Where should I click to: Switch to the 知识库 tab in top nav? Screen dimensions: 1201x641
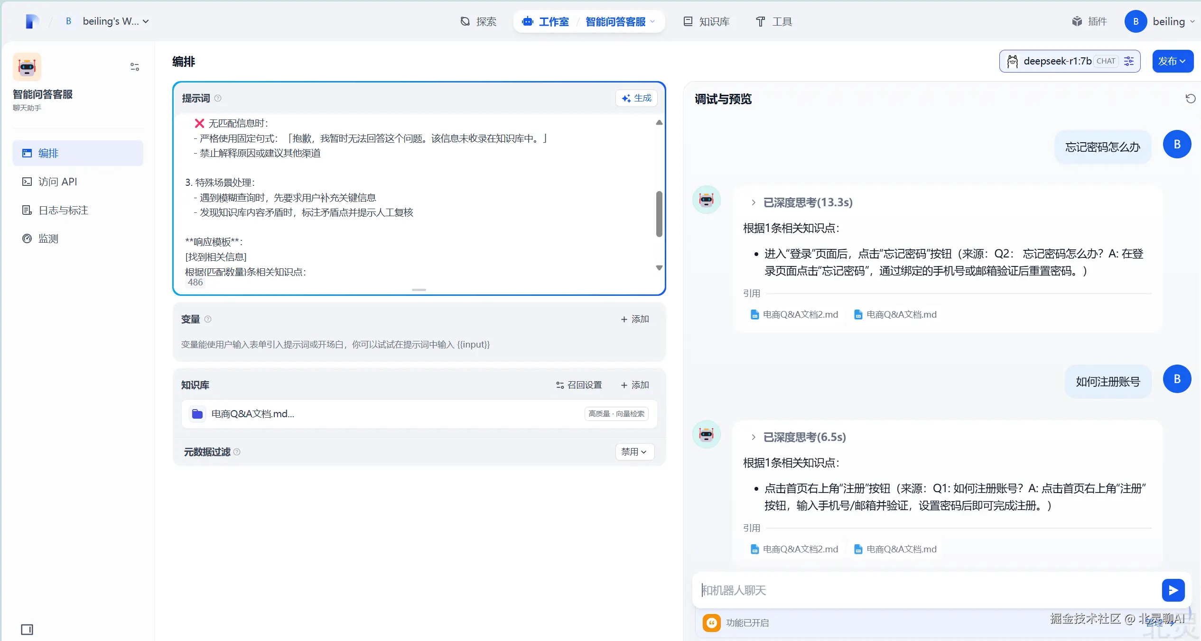[x=707, y=21]
